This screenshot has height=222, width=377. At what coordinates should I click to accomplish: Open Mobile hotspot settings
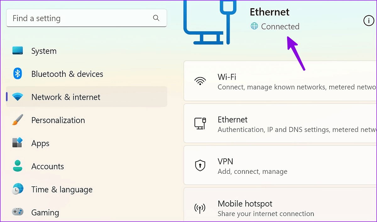[280, 208]
